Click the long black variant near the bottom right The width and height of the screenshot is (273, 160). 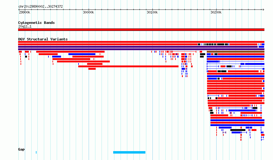pyautogui.click(x=238, y=130)
